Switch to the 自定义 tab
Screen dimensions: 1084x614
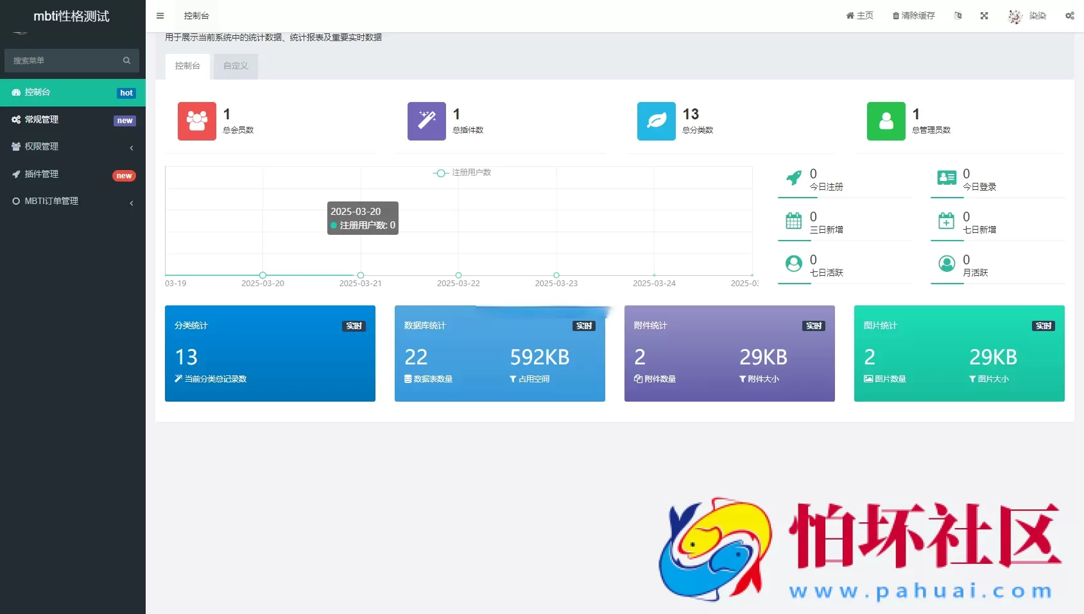(236, 66)
